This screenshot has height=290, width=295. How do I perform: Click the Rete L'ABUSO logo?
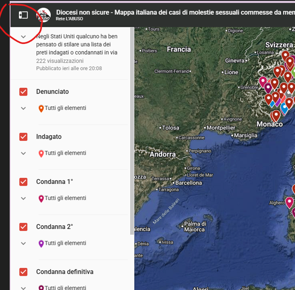point(43,15)
